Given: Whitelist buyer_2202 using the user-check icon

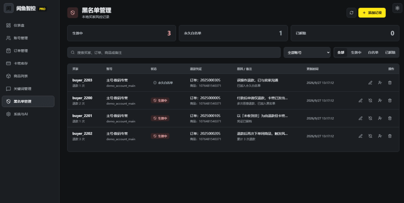Looking at the screenshot, I should click(x=380, y=136).
